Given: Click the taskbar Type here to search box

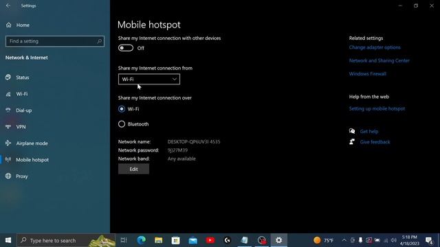Looking at the screenshot, I should (66, 240).
